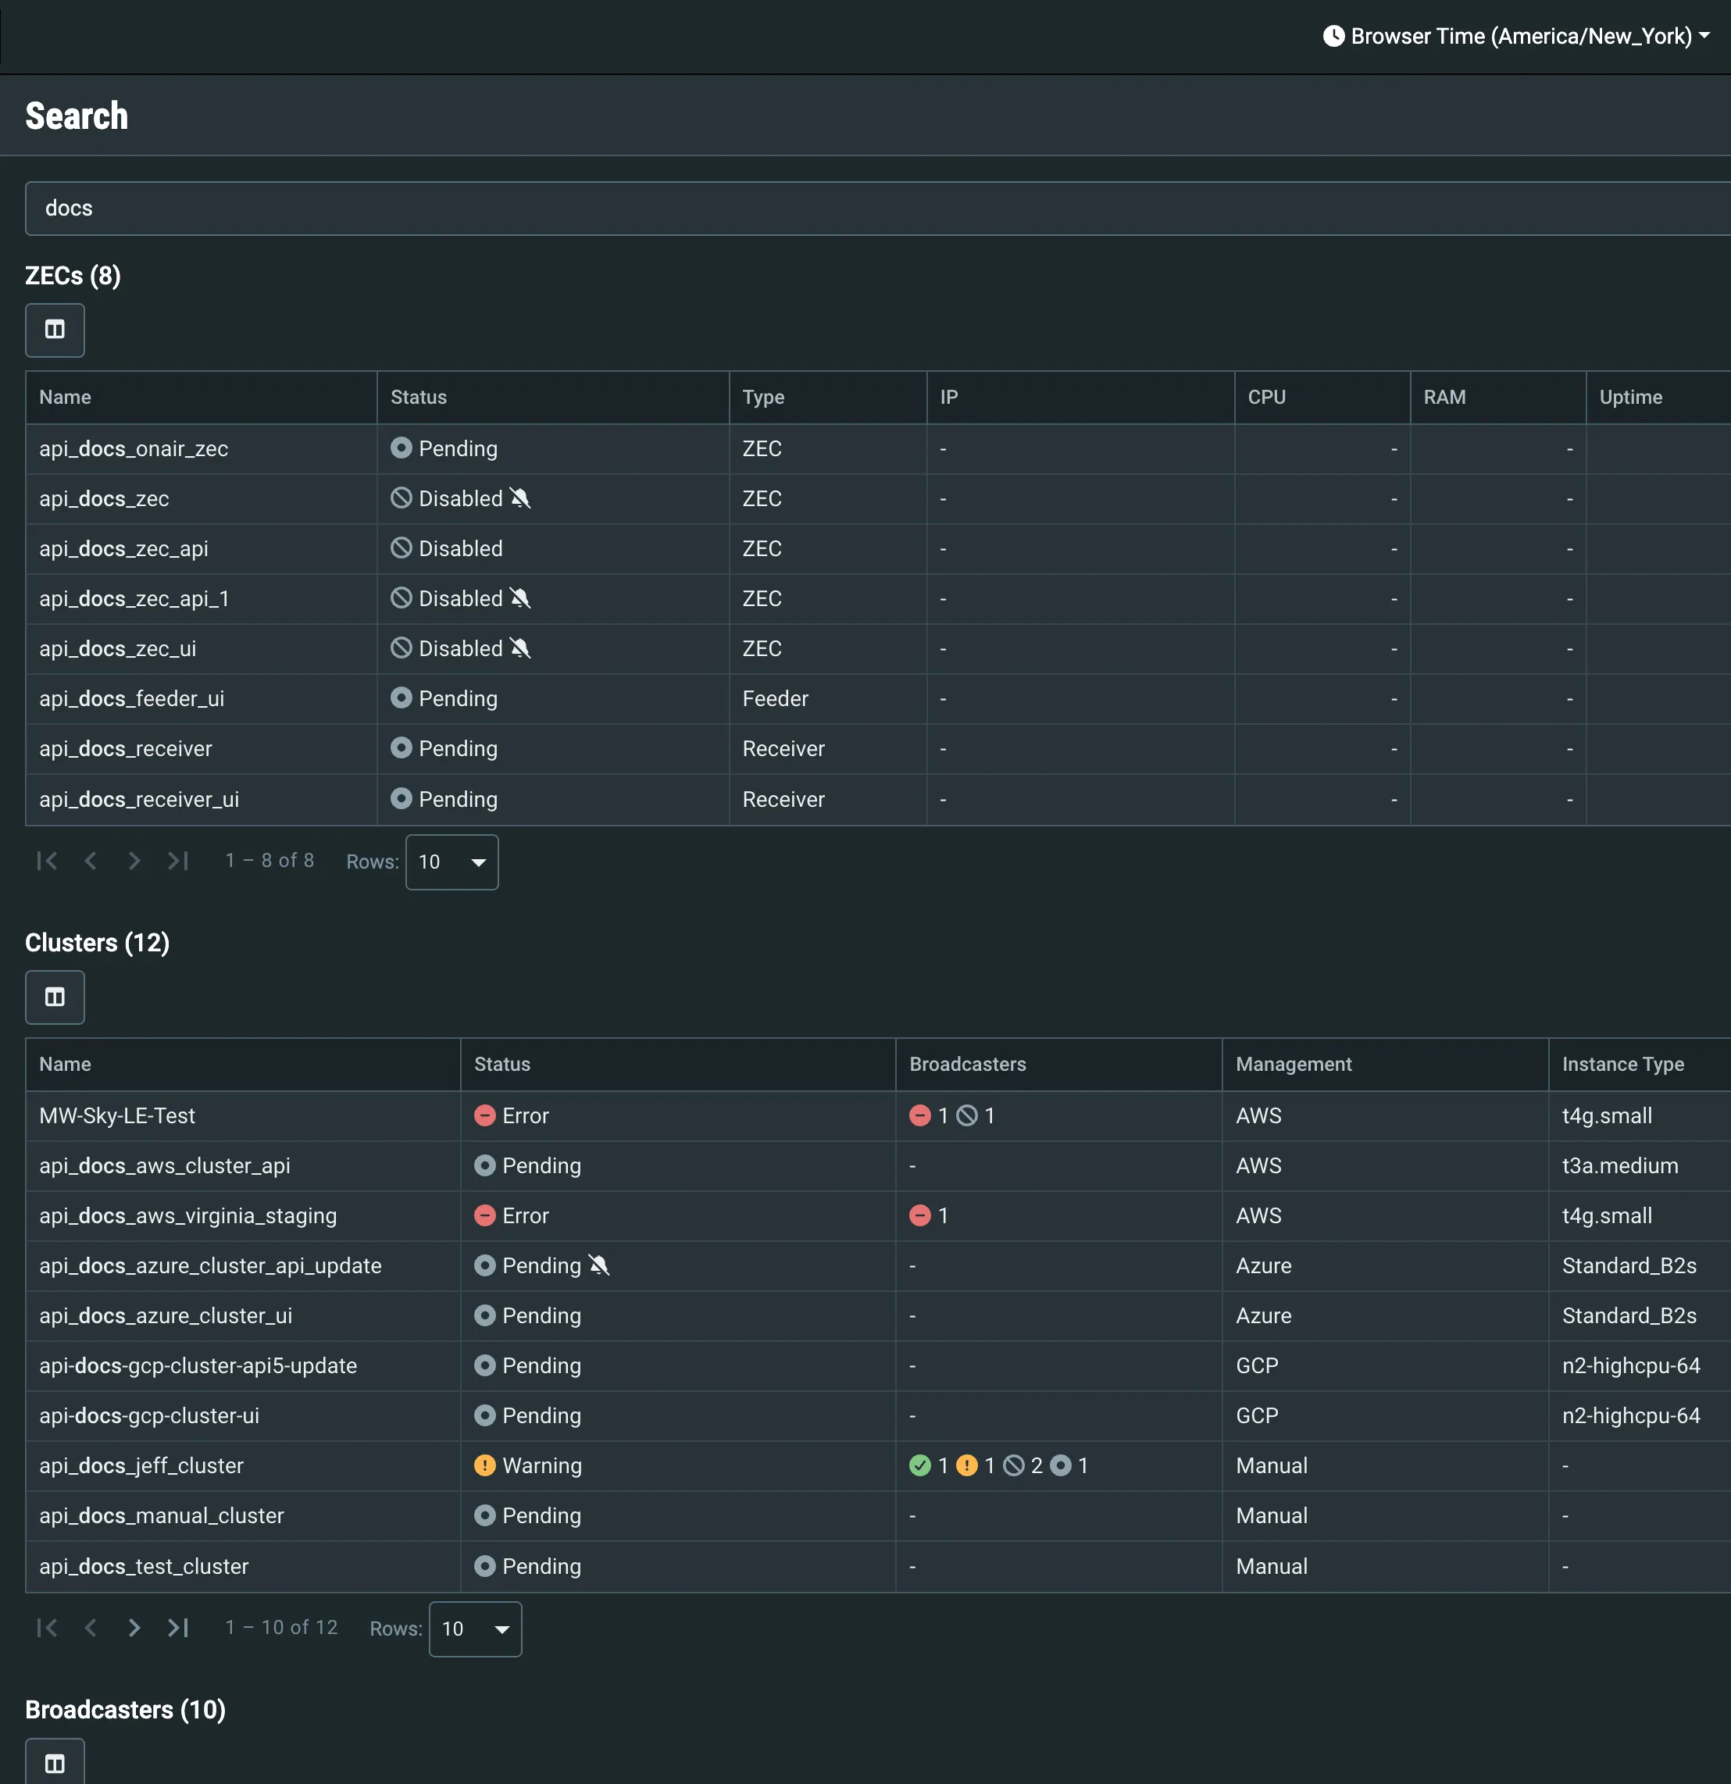
Task: Go to next page of Clusters table
Action: click(x=134, y=1628)
